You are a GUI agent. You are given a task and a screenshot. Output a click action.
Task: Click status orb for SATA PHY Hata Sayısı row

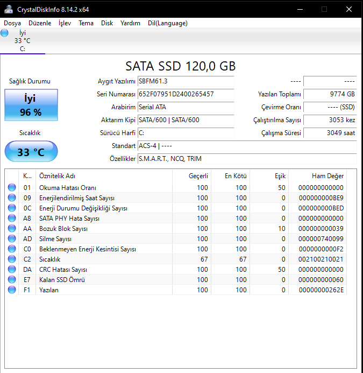12,218
